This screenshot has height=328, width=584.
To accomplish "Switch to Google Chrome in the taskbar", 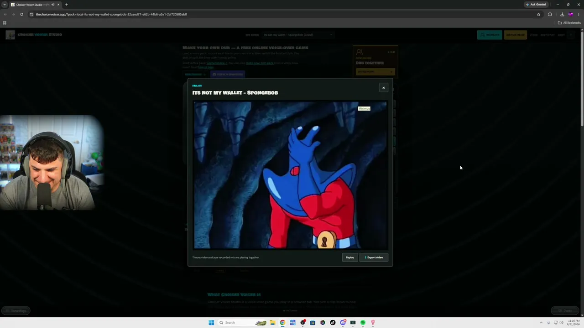I will click(282, 323).
